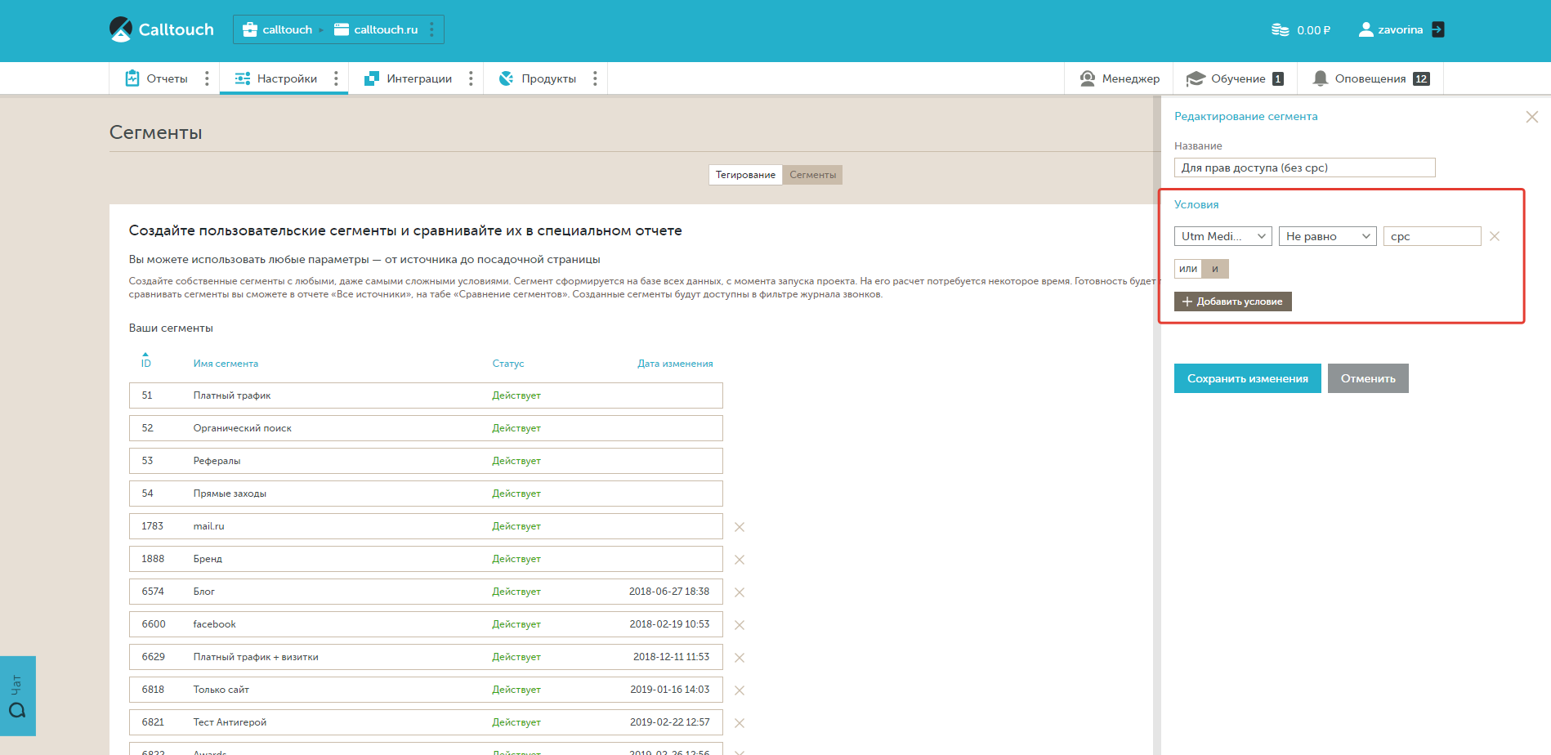Click the segment Название input field
Screen dimensions: 1551x755
(1304, 168)
